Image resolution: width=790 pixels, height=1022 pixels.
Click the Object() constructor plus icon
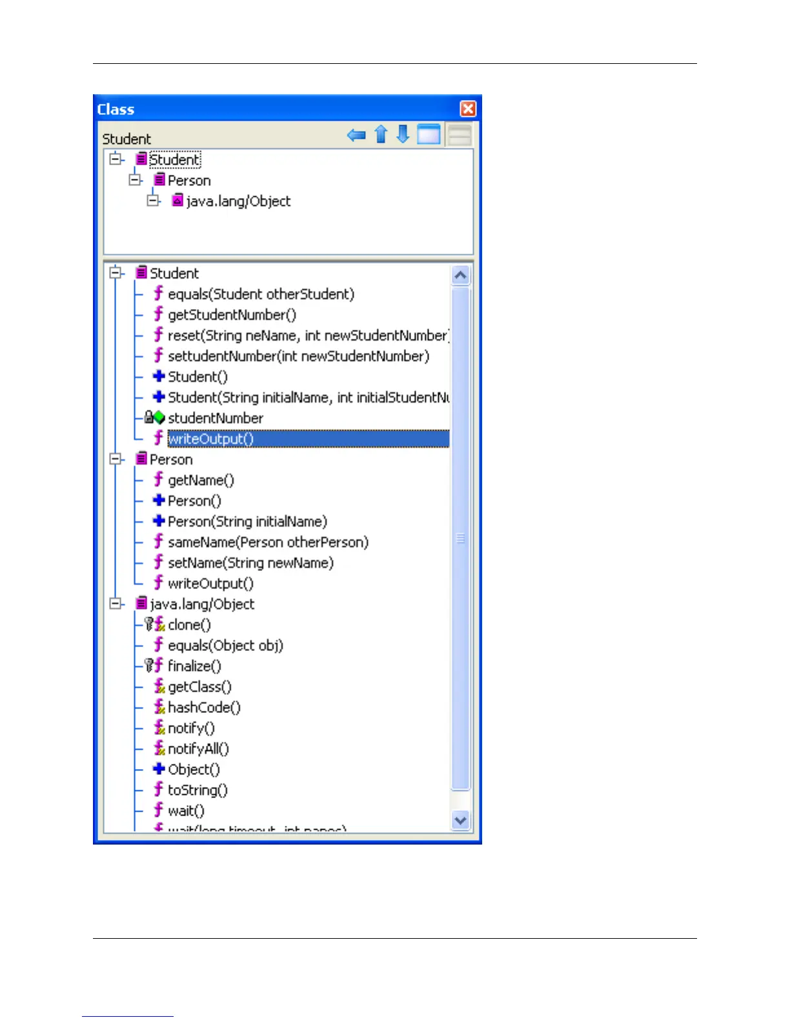click(159, 768)
